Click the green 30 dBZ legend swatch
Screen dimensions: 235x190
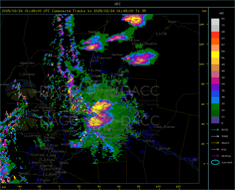coord(215,107)
